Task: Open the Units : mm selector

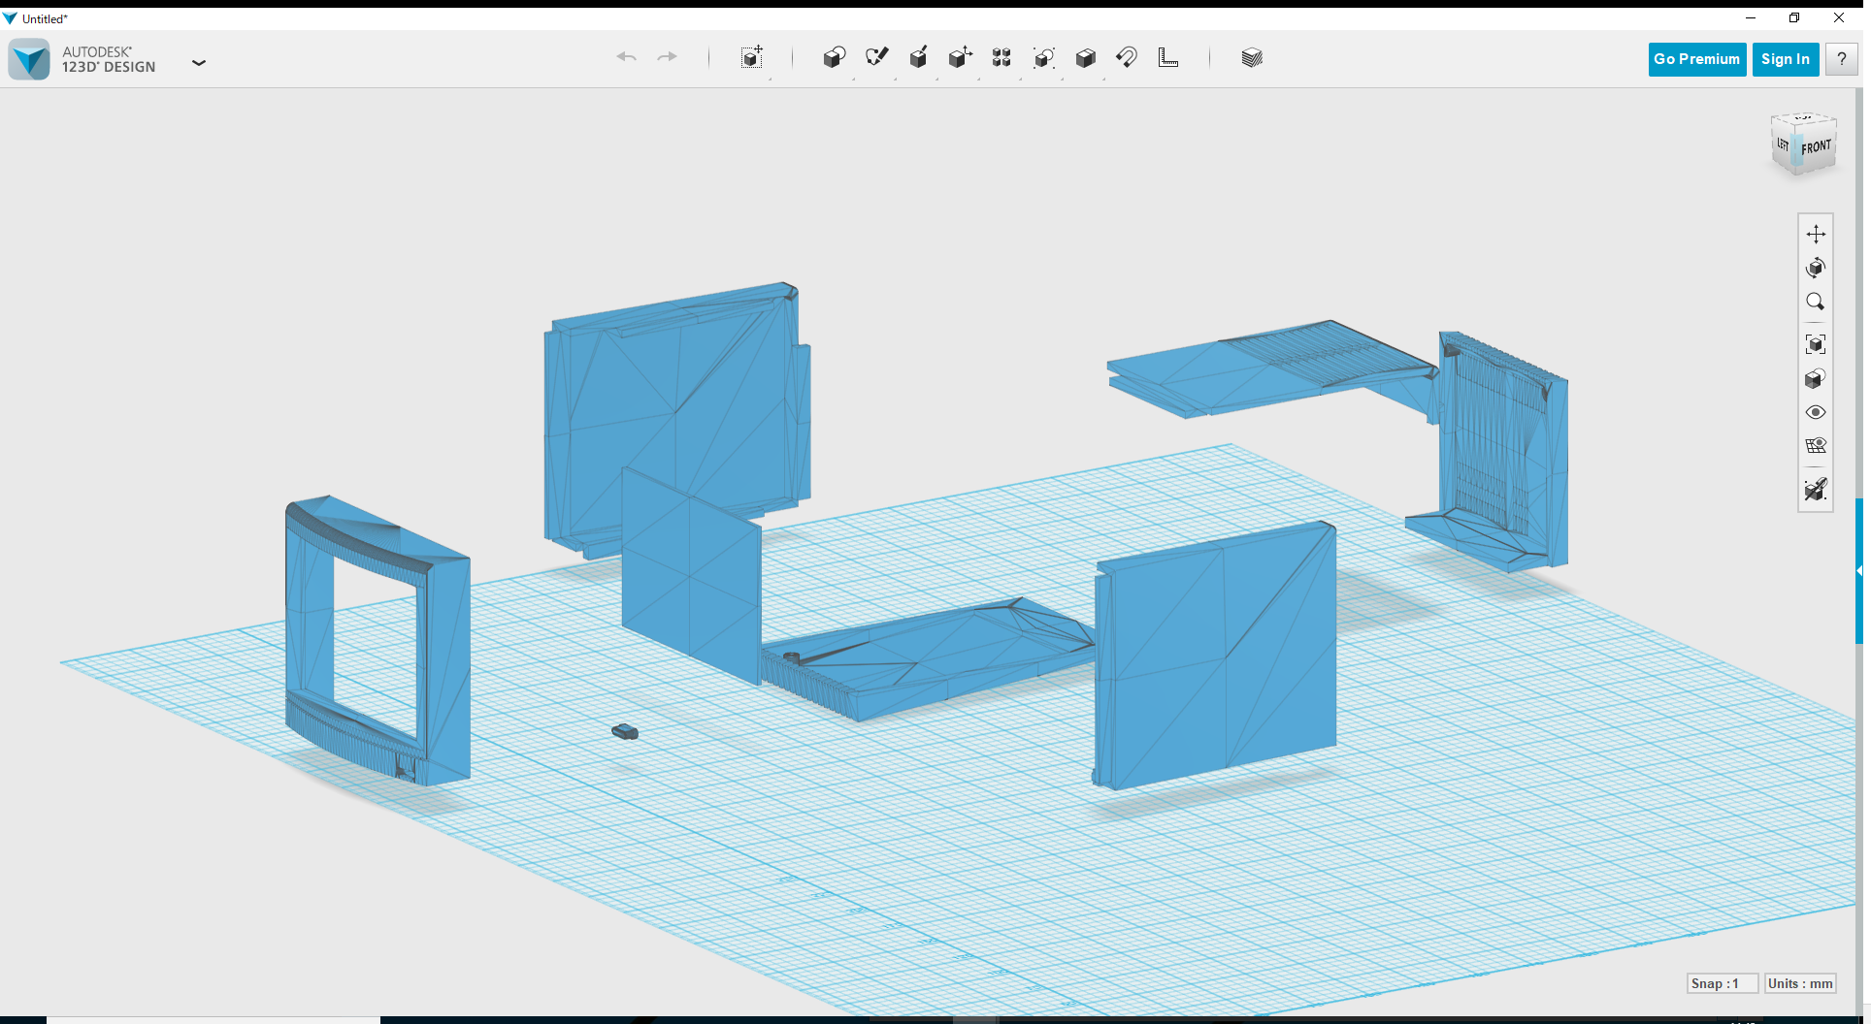Action: tap(1801, 983)
